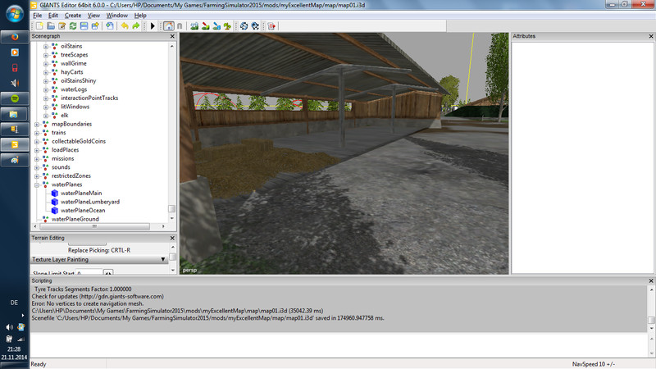The width and height of the screenshot is (656, 369).
Task: Close the Terrain Editing panel
Action: pyautogui.click(x=172, y=238)
